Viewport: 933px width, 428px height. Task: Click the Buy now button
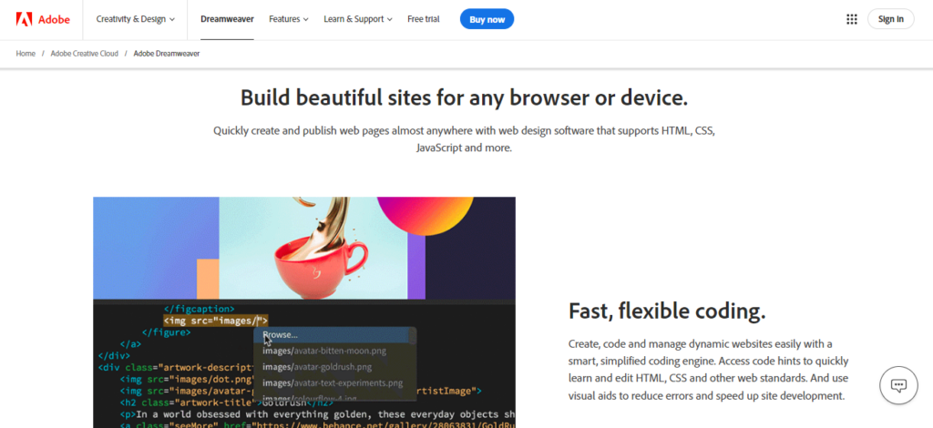click(x=487, y=19)
